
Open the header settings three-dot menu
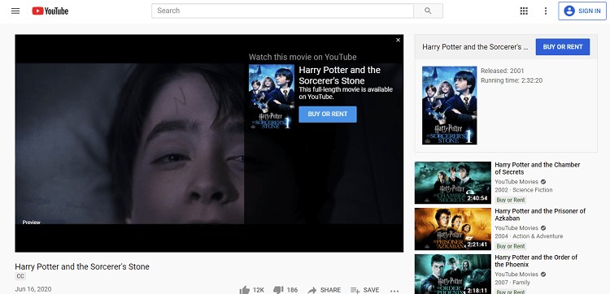coord(546,11)
